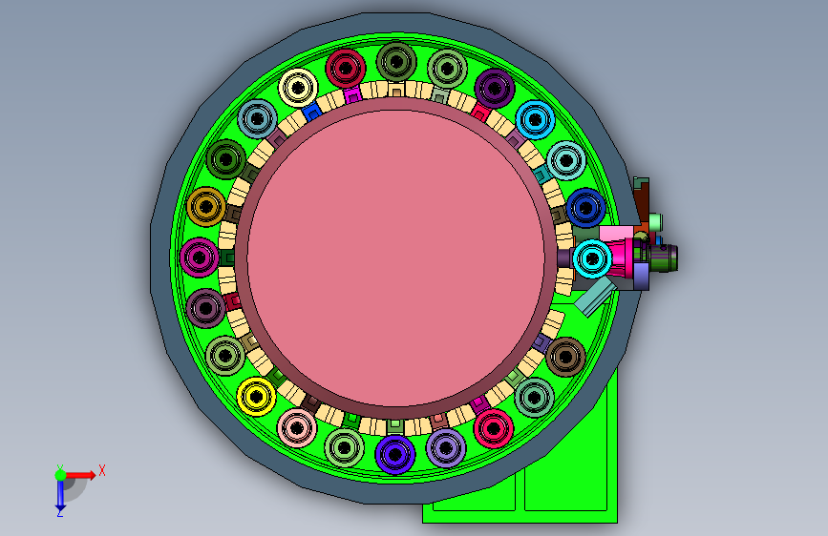This screenshot has width=828, height=536.
Task: Pick the light pink tool holder at the bottom
Action: point(297,428)
